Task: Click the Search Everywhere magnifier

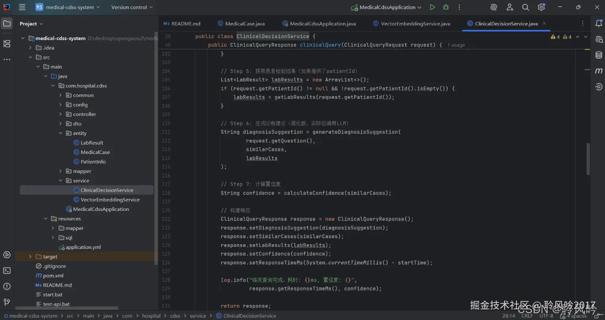Action: [x=526, y=7]
